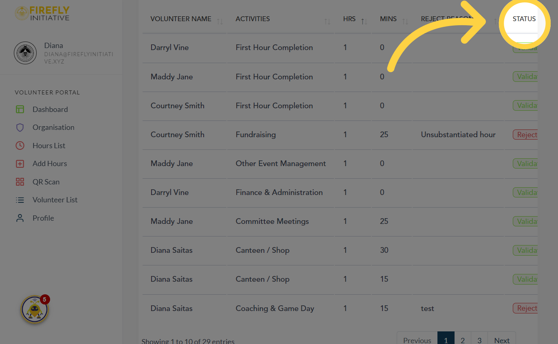Sort by HRS column arrows
558x344 pixels.
pyautogui.click(x=364, y=21)
